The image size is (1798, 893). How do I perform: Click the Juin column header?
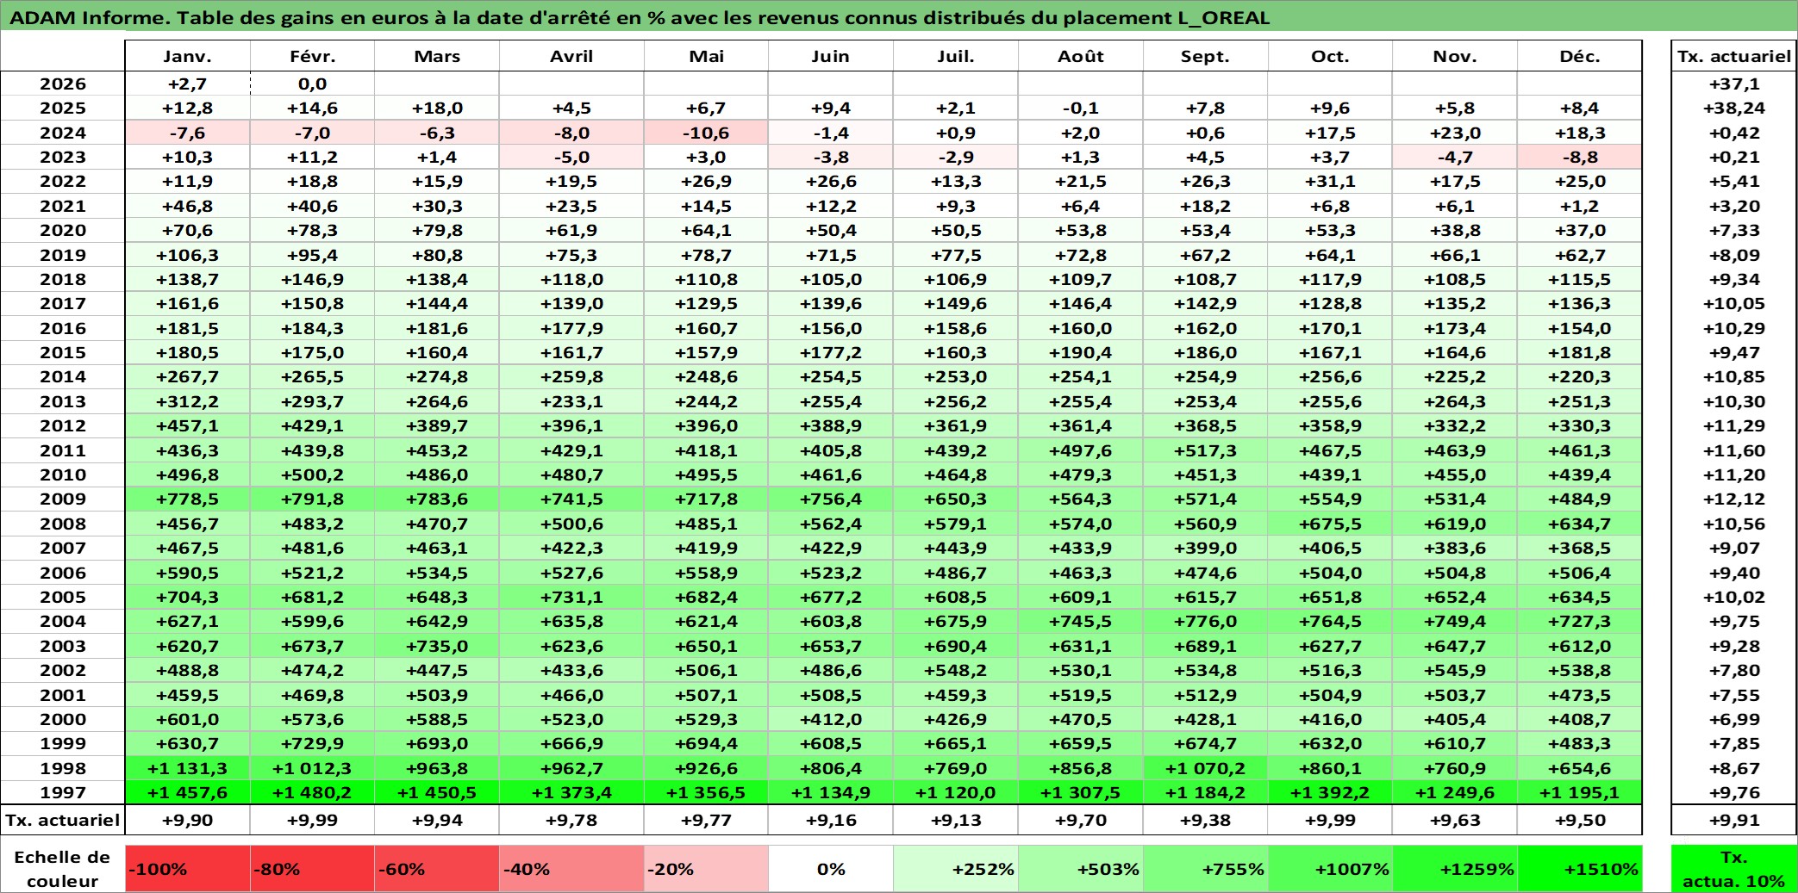[x=830, y=56]
